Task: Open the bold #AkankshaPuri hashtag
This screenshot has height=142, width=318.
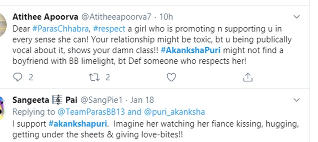Action: coord(191,50)
